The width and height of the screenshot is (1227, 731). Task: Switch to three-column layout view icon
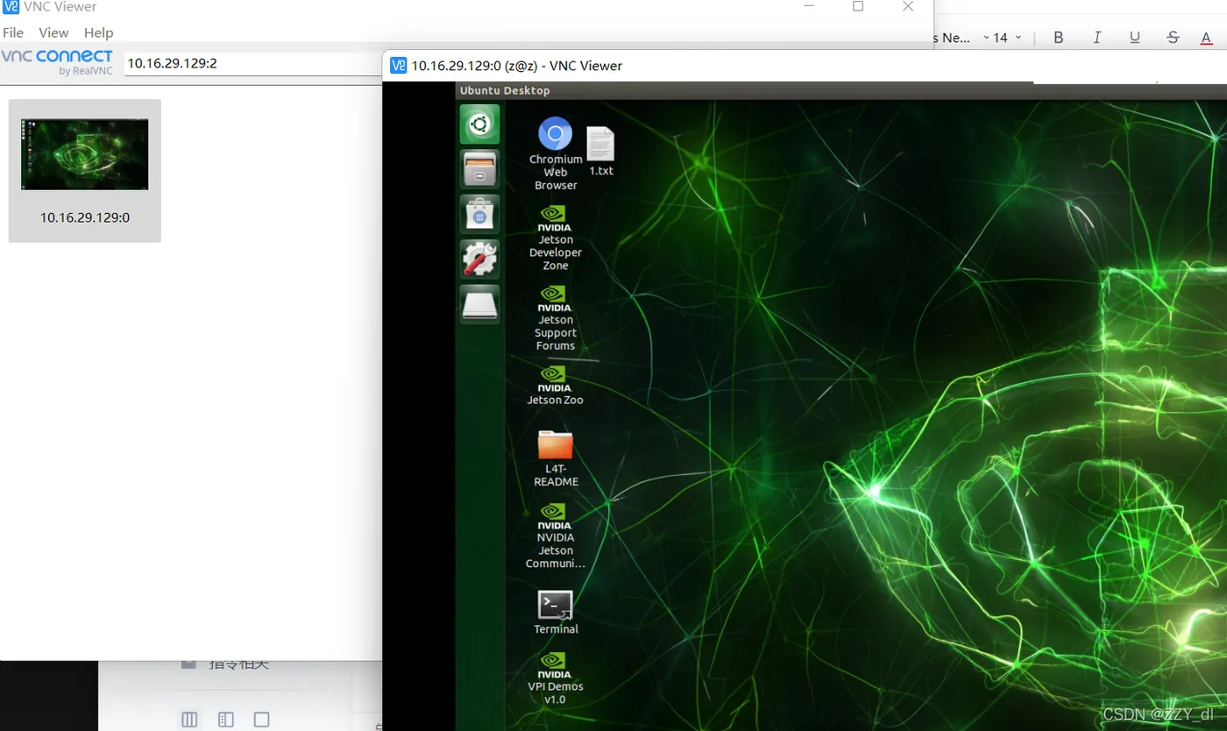(189, 720)
